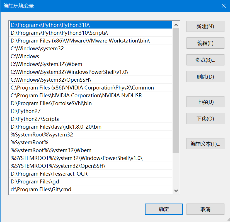230x222 pixels.
Task: Click the 编辑(E) button
Action: (205, 43)
